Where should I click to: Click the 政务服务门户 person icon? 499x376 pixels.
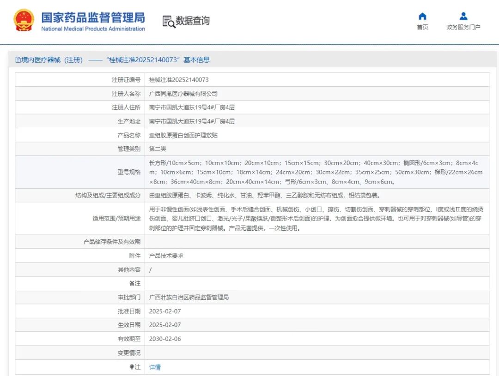[463, 16]
